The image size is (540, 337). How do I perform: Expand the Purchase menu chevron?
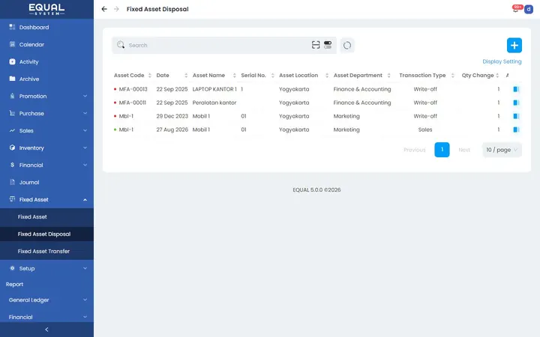point(85,113)
